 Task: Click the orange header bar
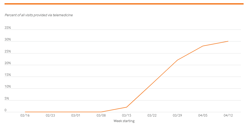(x=124, y=4)
